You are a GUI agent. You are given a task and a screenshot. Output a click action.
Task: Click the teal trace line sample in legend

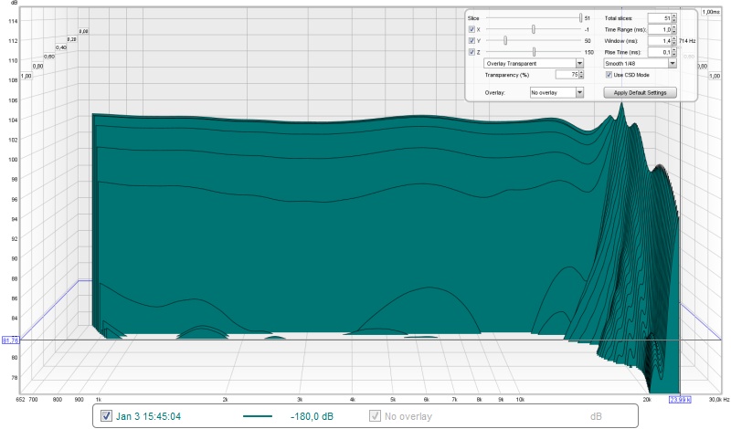click(258, 416)
